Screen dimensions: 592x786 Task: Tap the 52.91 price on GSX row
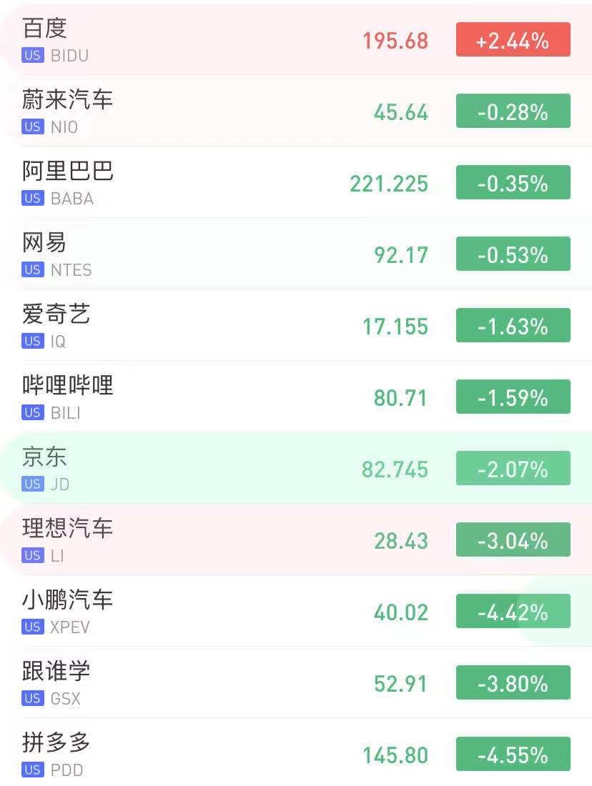click(400, 684)
